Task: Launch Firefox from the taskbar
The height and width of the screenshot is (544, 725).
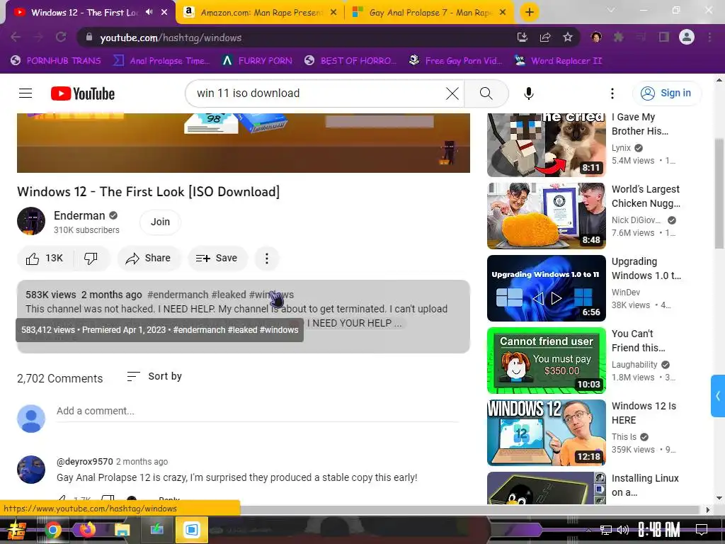Action: [87, 530]
